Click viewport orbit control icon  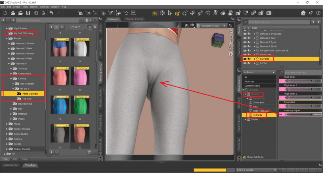click(x=231, y=31)
